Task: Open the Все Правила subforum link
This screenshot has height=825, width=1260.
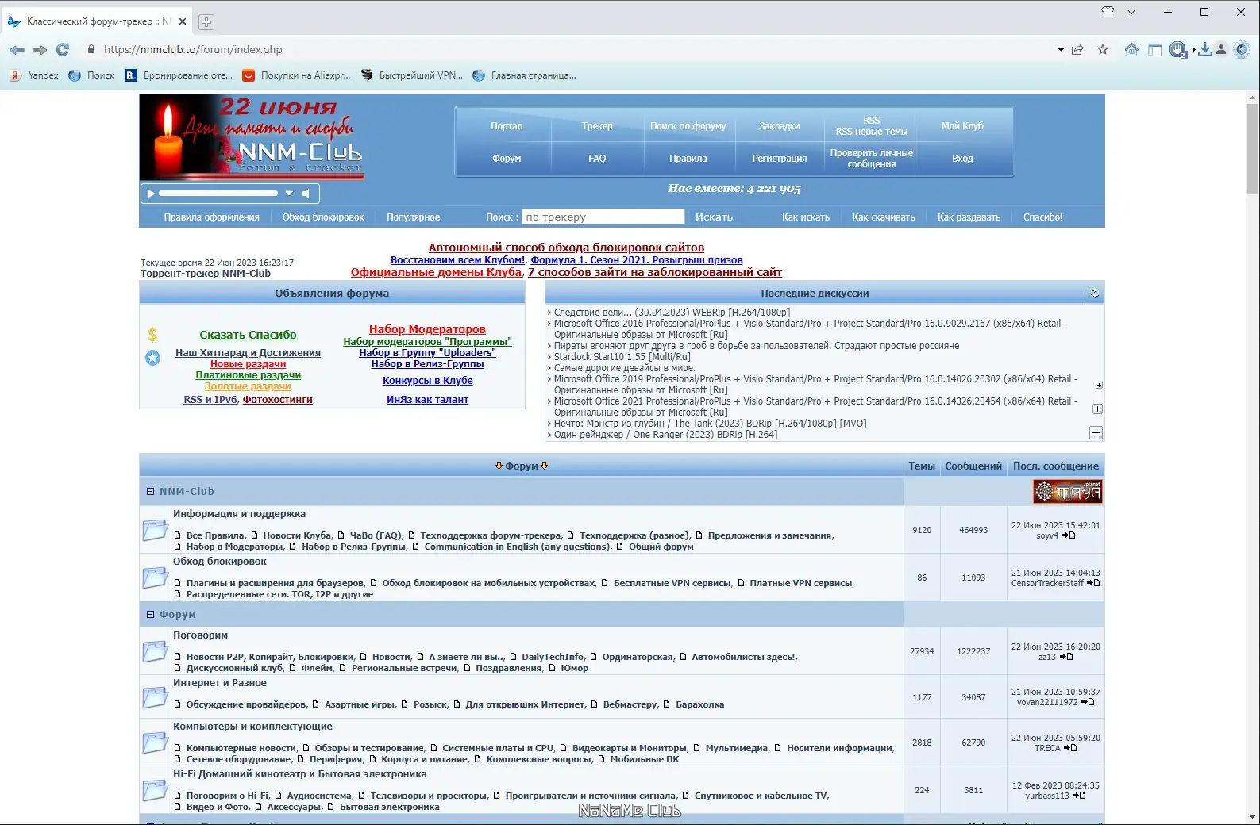Action: point(215,535)
